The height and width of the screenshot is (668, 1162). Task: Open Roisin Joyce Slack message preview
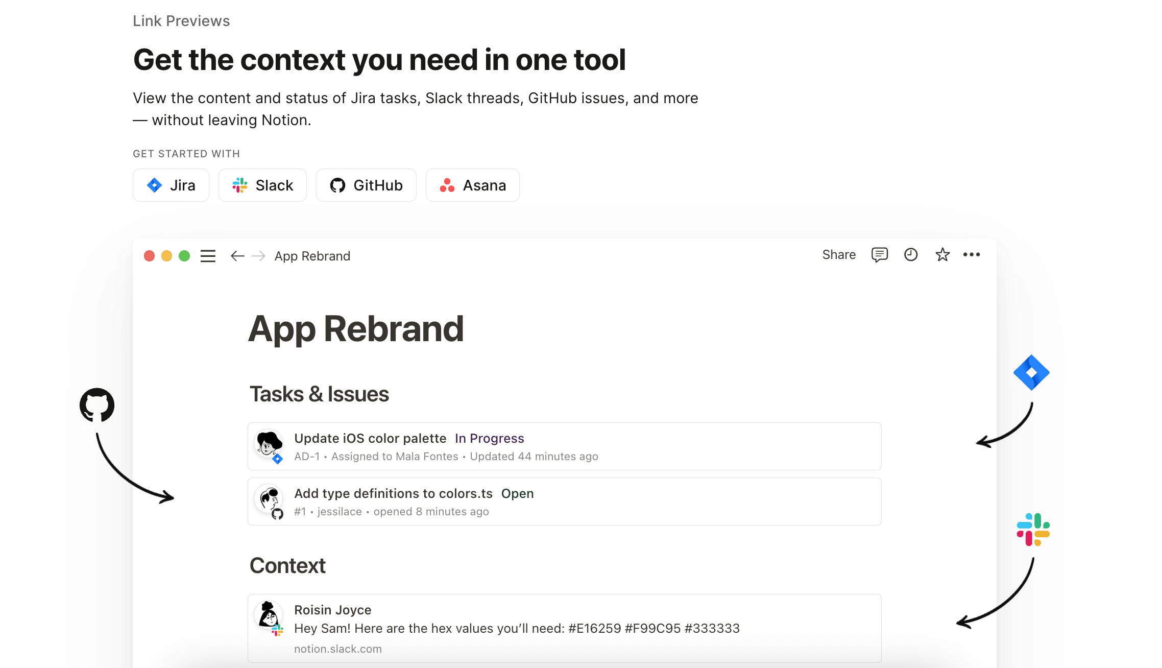point(565,628)
